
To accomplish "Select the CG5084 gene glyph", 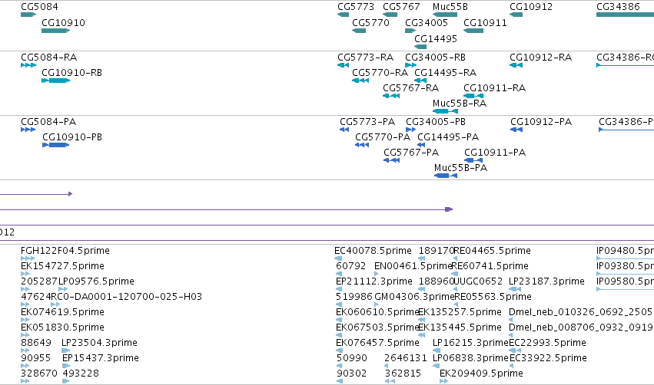I will (x=28, y=15).
